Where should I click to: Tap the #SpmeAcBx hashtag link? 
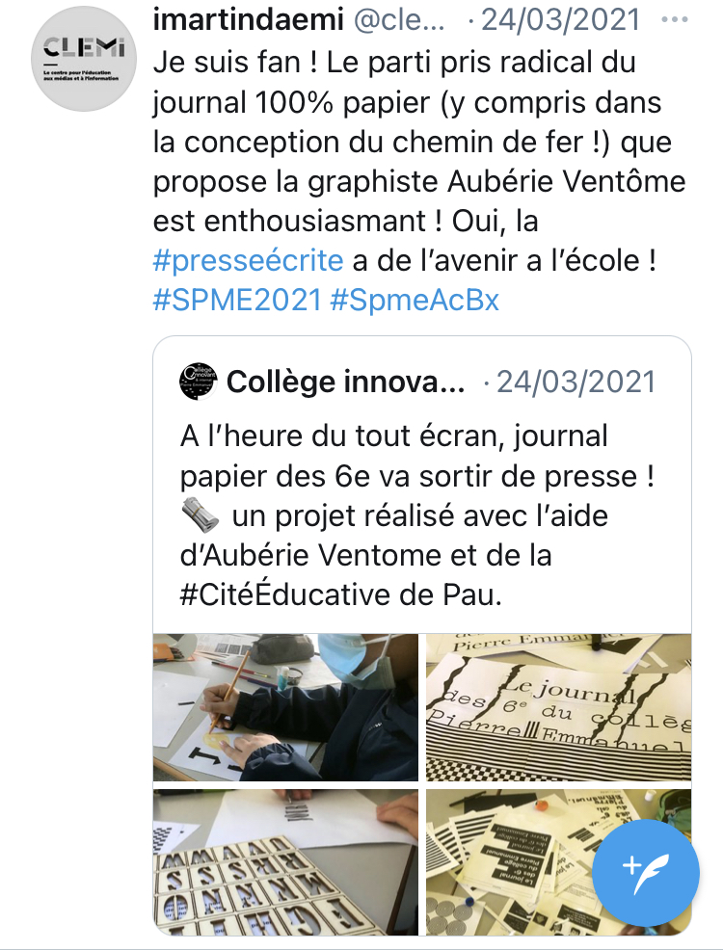coord(415,299)
